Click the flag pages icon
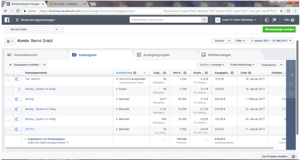 tap(275, 20)
